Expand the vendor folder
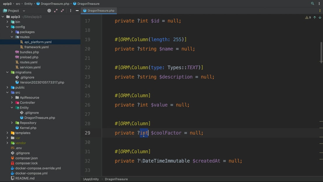The width and height of the screenshot is (323, 182). pos(7,143)
